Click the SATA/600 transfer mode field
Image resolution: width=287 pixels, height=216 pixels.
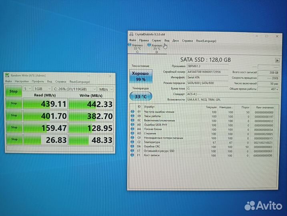click(x=208, y=83)
